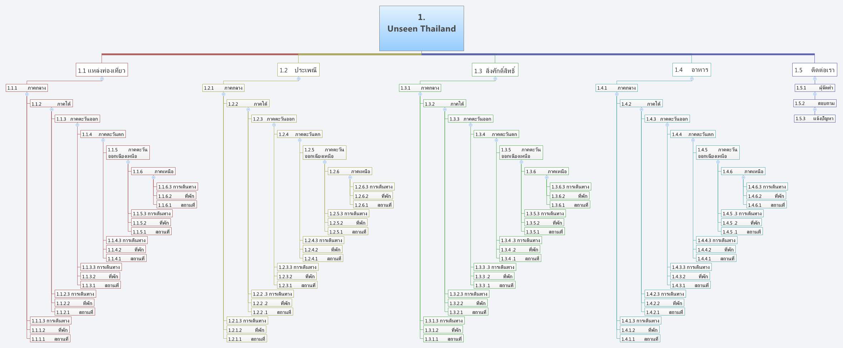Select node 1.1.4 ภาคตะวันตก
843x348 pixels.
[104, 134]
